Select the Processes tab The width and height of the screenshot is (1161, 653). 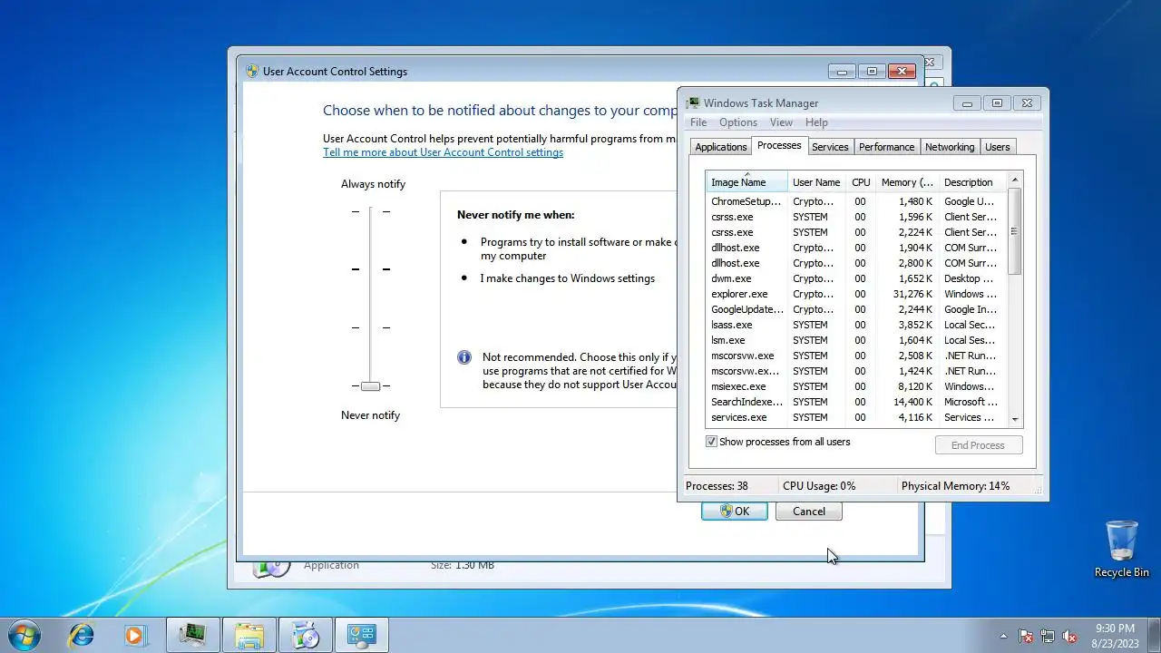point(779,145)
